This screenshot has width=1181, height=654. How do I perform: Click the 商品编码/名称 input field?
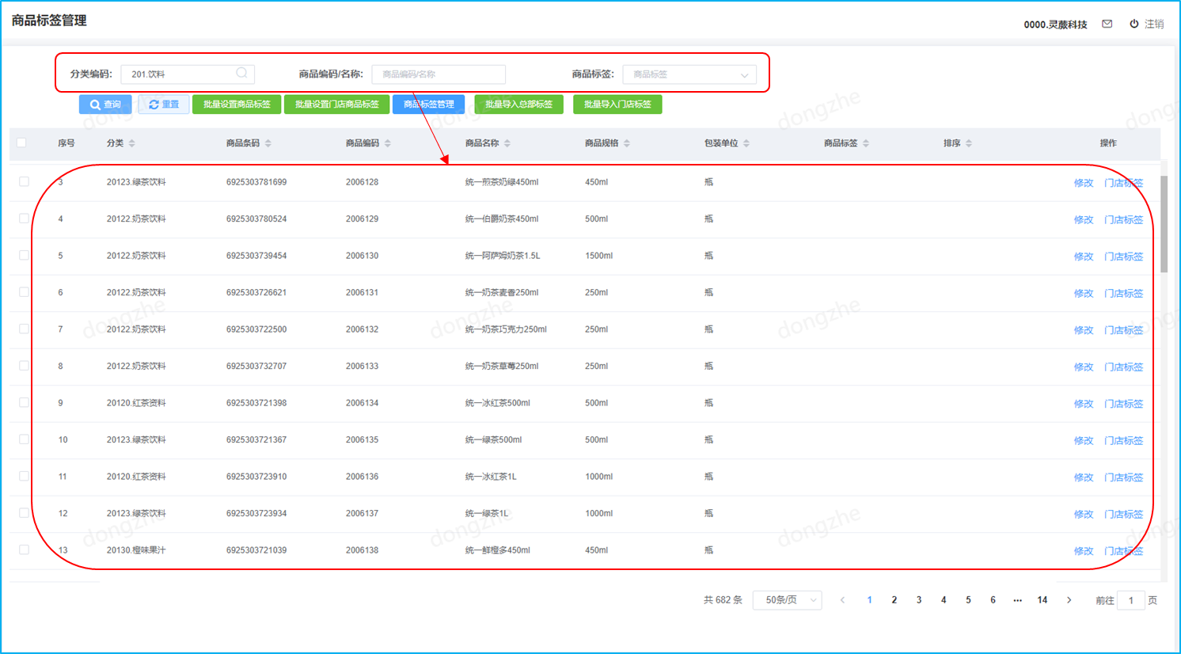[439, 74]
